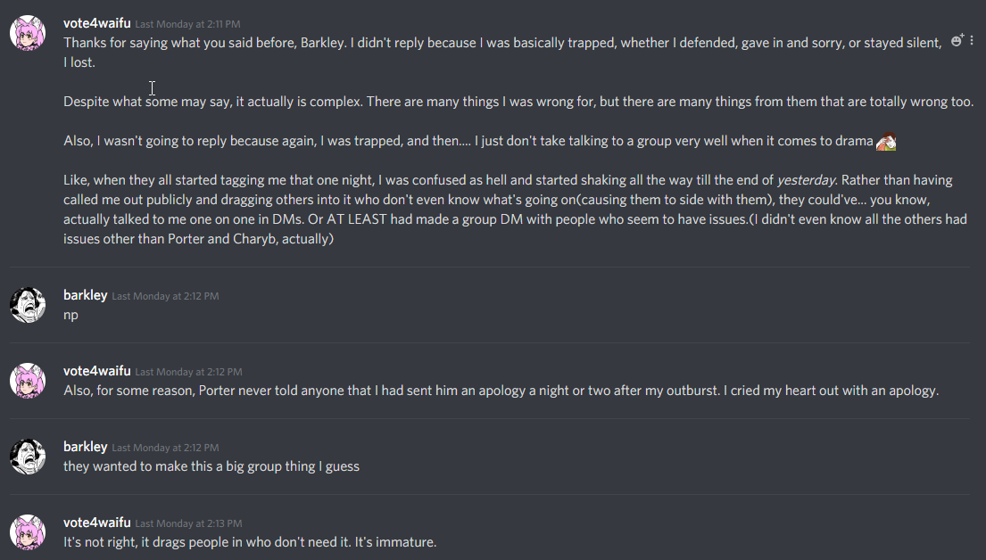This screenshot has width=986, height=560.
Task: Click the Add Reaction smiley icon
Action: 957,40
